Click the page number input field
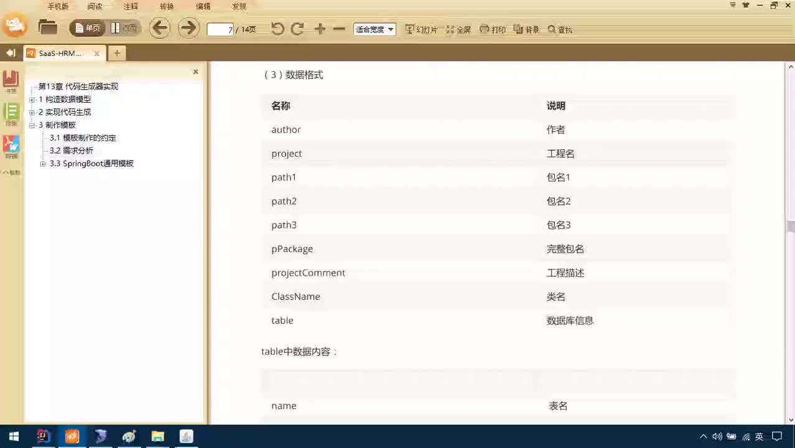This screenshot has width=795, height=448. [220, 29]
